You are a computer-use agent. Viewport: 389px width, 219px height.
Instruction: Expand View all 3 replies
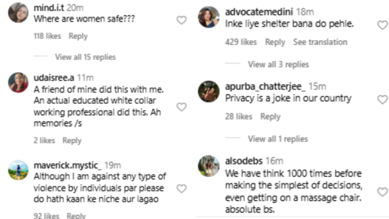(279, 65)
